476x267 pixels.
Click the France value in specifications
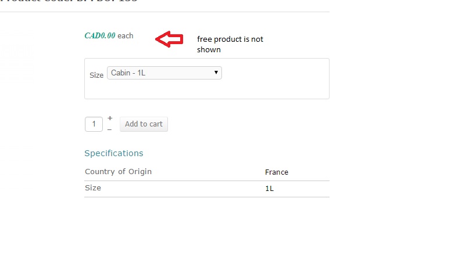[277, 172]
